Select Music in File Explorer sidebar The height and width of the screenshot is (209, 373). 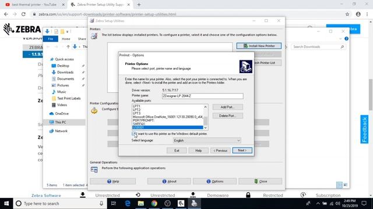[x=61, y=92]
